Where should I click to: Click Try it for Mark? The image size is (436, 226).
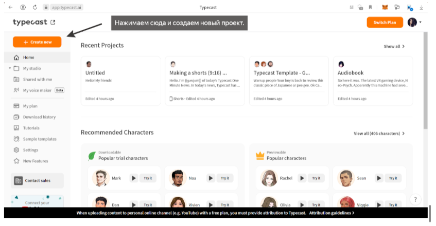pos(148,178)
